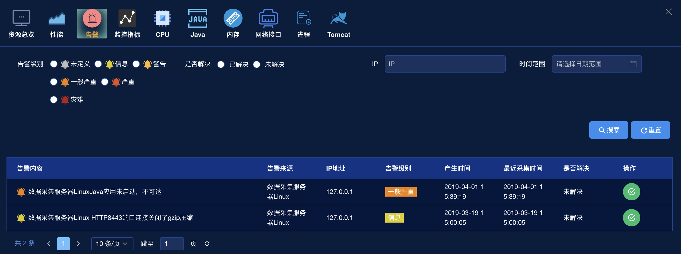Click 2019-04-01 15:39:19 in 产生时间 column
Screen dimensions: 681x254
click(x=464, y=192)
